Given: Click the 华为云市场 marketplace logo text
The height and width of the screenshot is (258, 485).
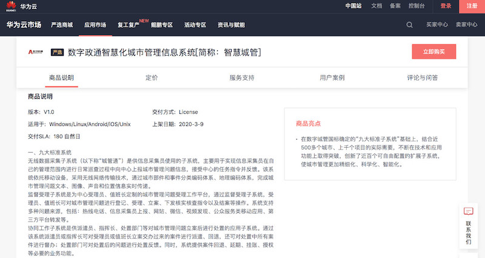Looking at the screenshot, I should click(x=22, y=25).
